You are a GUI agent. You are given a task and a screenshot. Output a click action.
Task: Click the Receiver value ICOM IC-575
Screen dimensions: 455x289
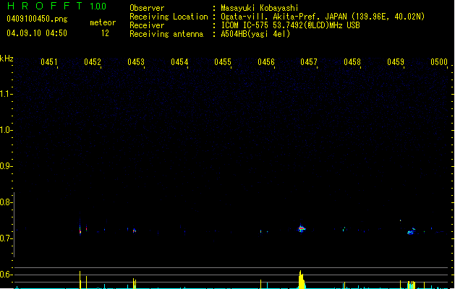pyautogui.click(x=244, y=25)
